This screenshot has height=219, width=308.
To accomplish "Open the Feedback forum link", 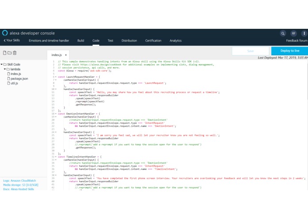I will coord(296,41).
